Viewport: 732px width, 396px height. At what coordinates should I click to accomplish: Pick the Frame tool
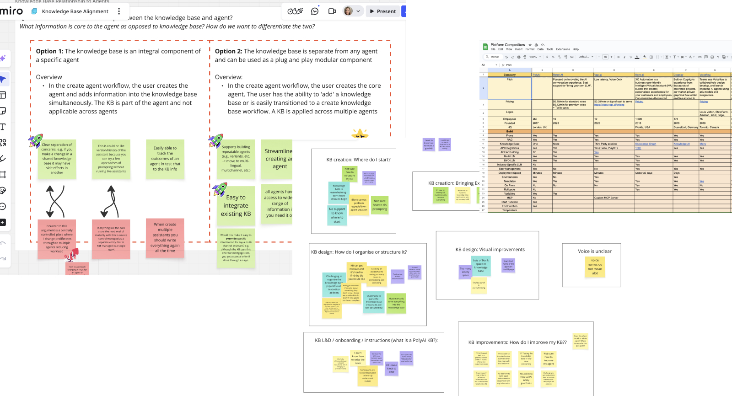[x=3, y=174]
